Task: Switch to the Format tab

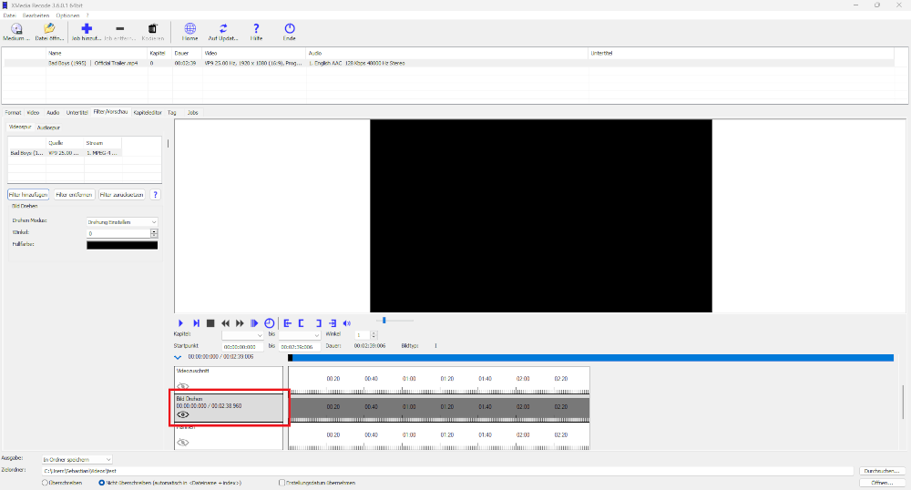Action: pyautogui.click(x=13, y=113)
